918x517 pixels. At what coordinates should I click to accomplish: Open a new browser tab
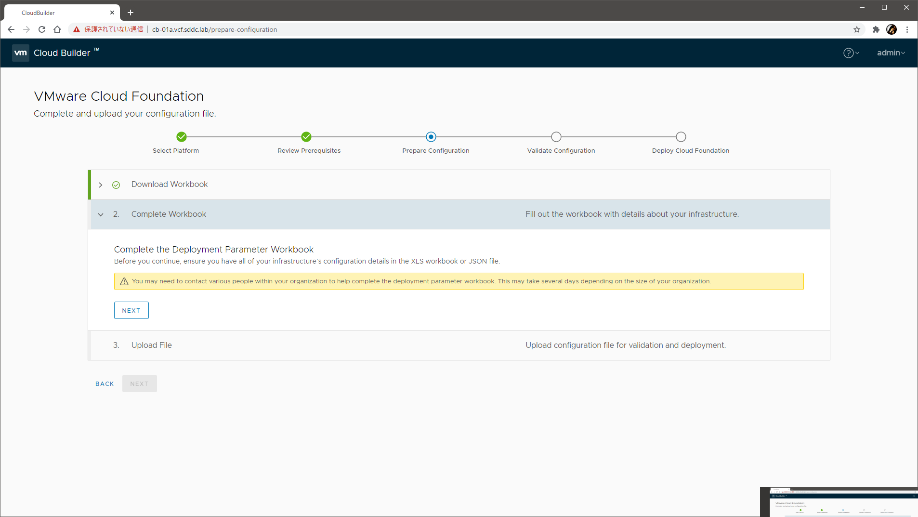click(131, 13)
